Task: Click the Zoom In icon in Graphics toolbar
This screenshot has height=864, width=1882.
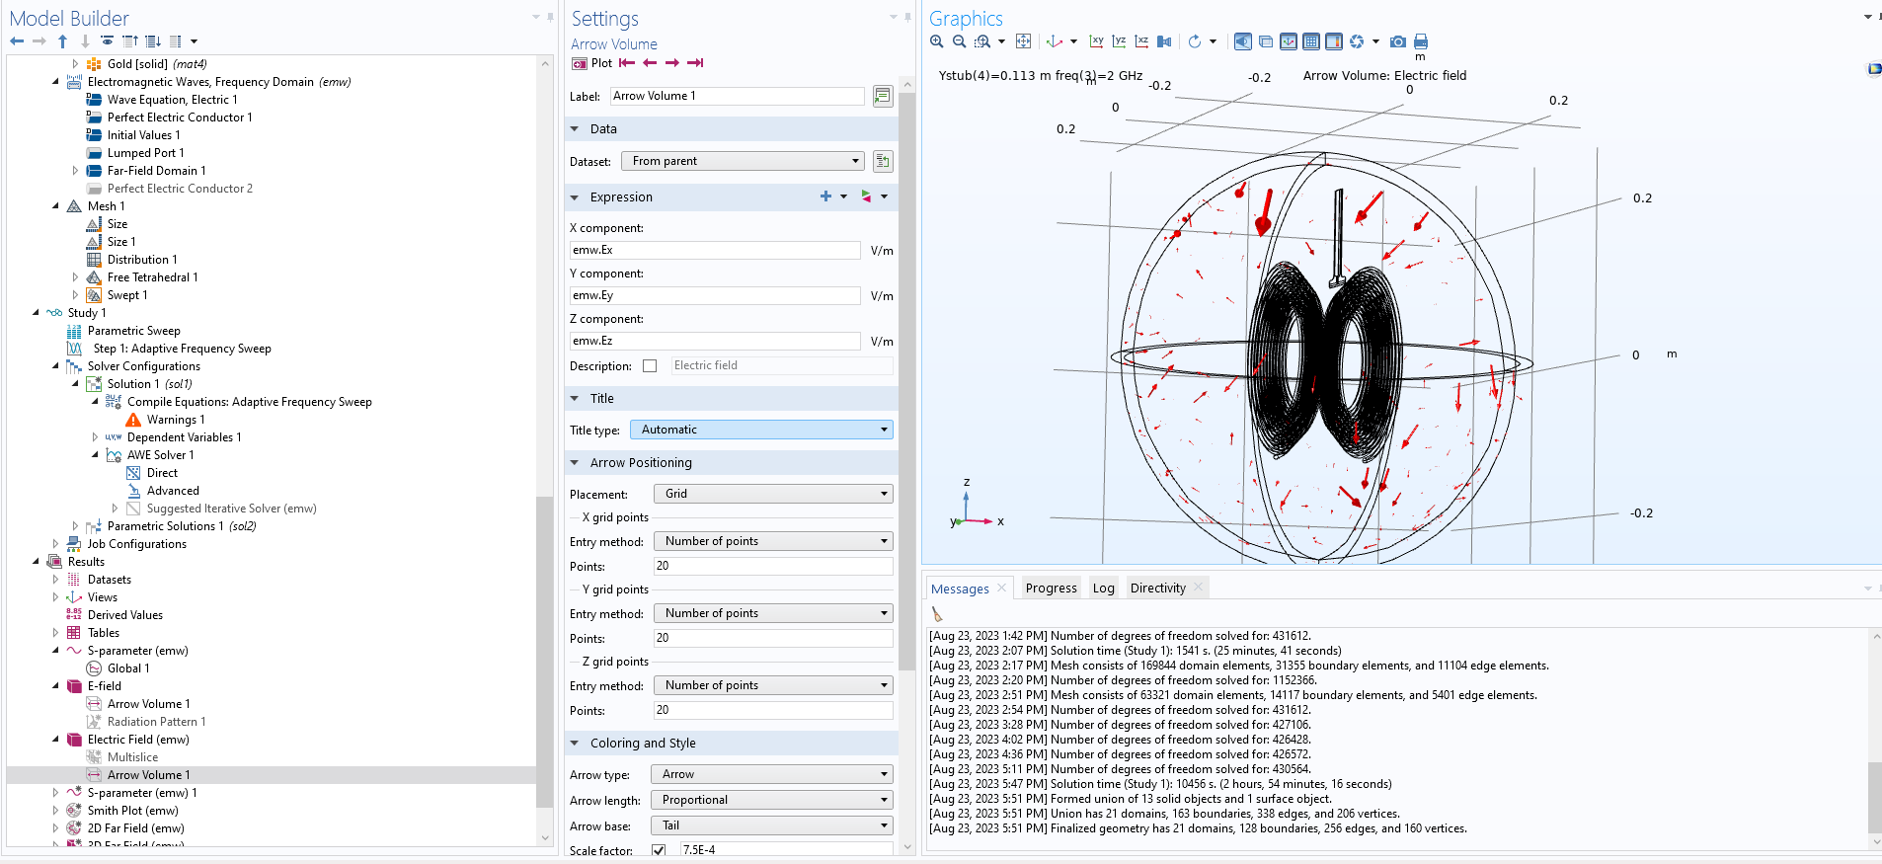Action: 936,41
